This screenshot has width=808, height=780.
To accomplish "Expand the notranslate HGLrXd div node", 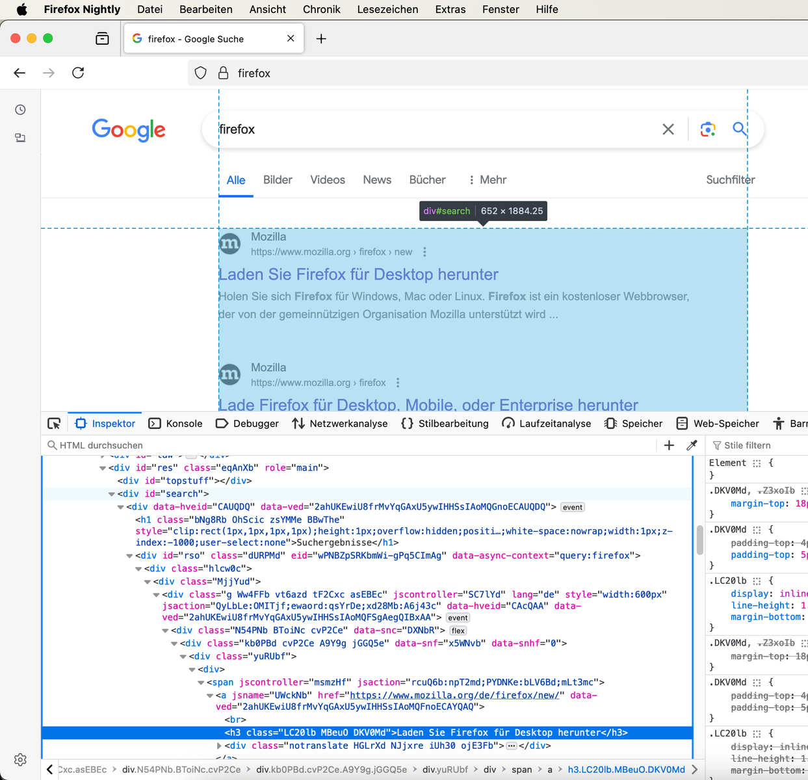I will [219, 746].
